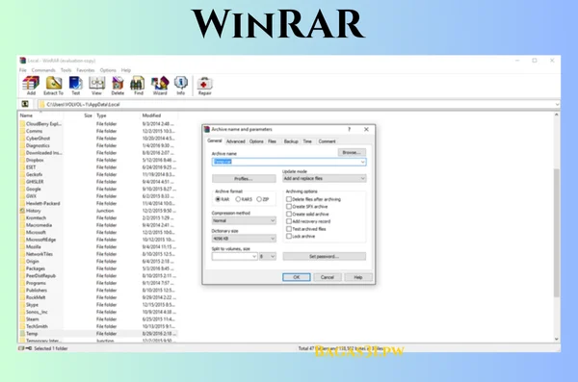Enable Test archived files checkbox

point(289,229)
